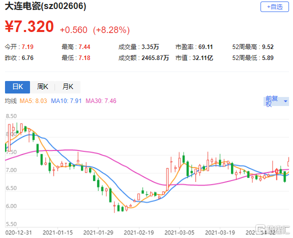Click 最低 value 7.18

84,58
